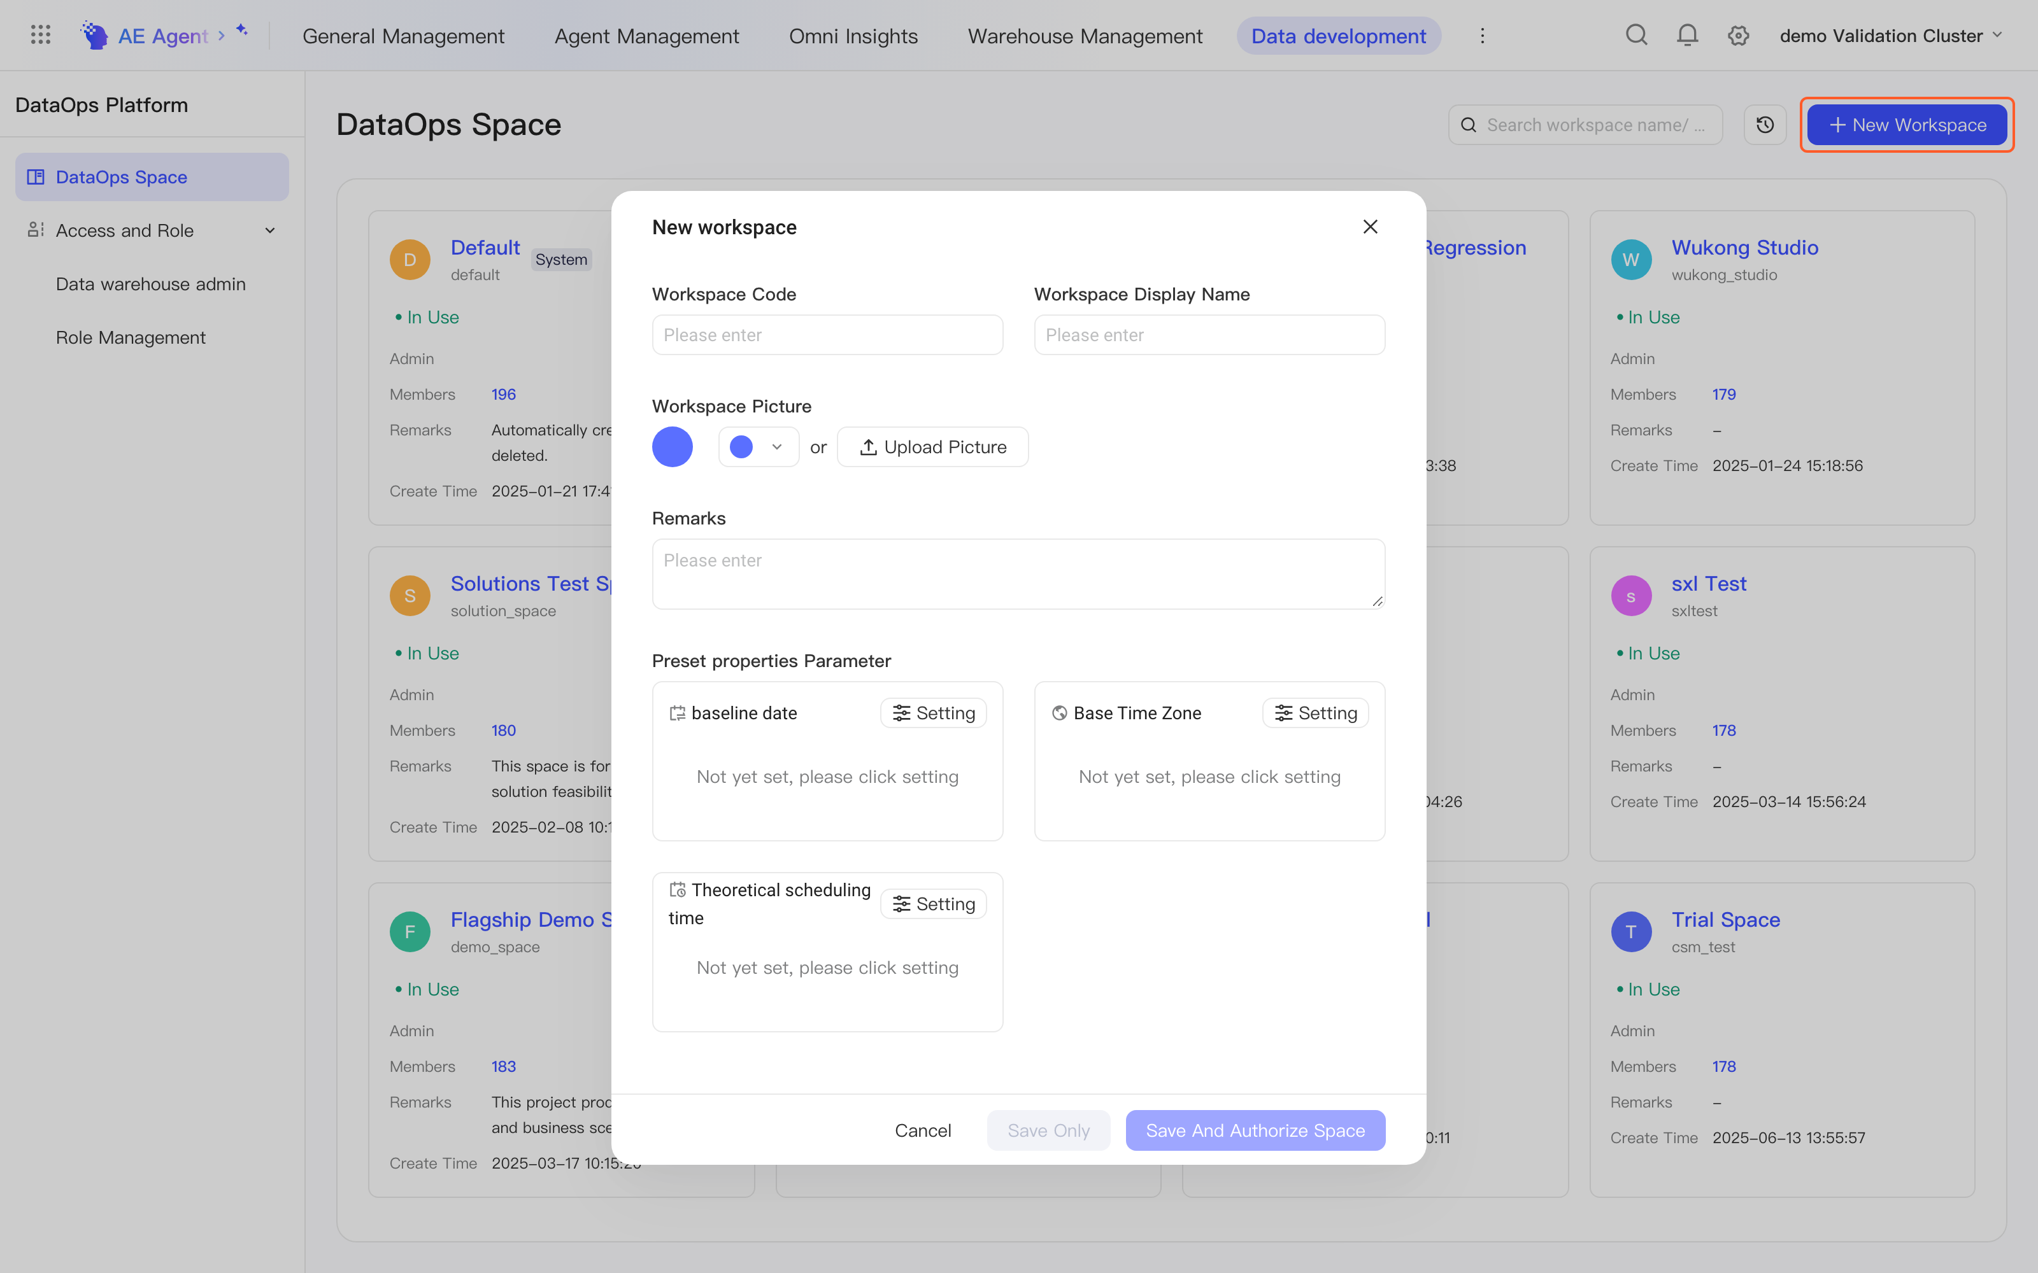
Task: Focus the Workspace Code field
Action: [x=827, y=335]
